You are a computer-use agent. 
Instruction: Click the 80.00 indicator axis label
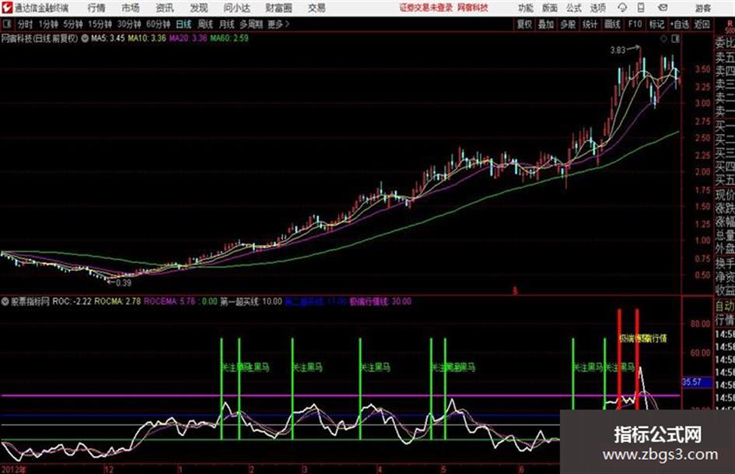[x=700, y=324]
